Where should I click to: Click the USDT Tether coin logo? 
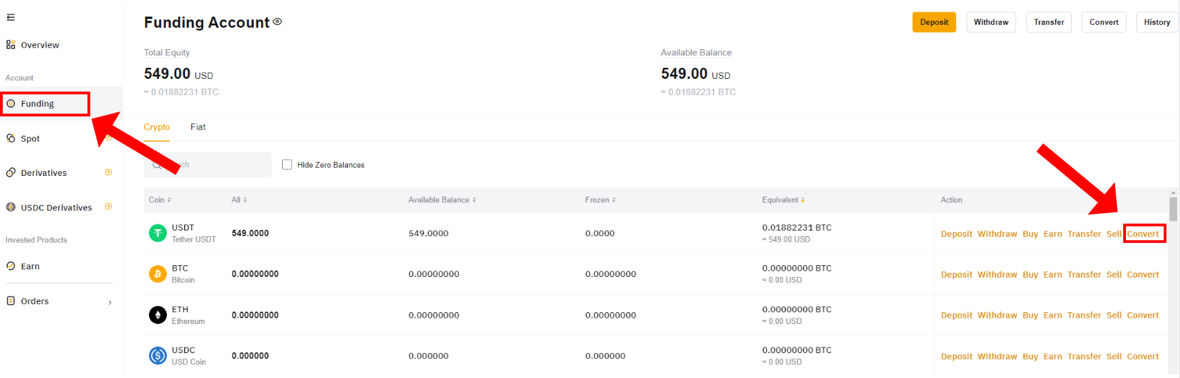pyautogui.click(x=158, y=233)
